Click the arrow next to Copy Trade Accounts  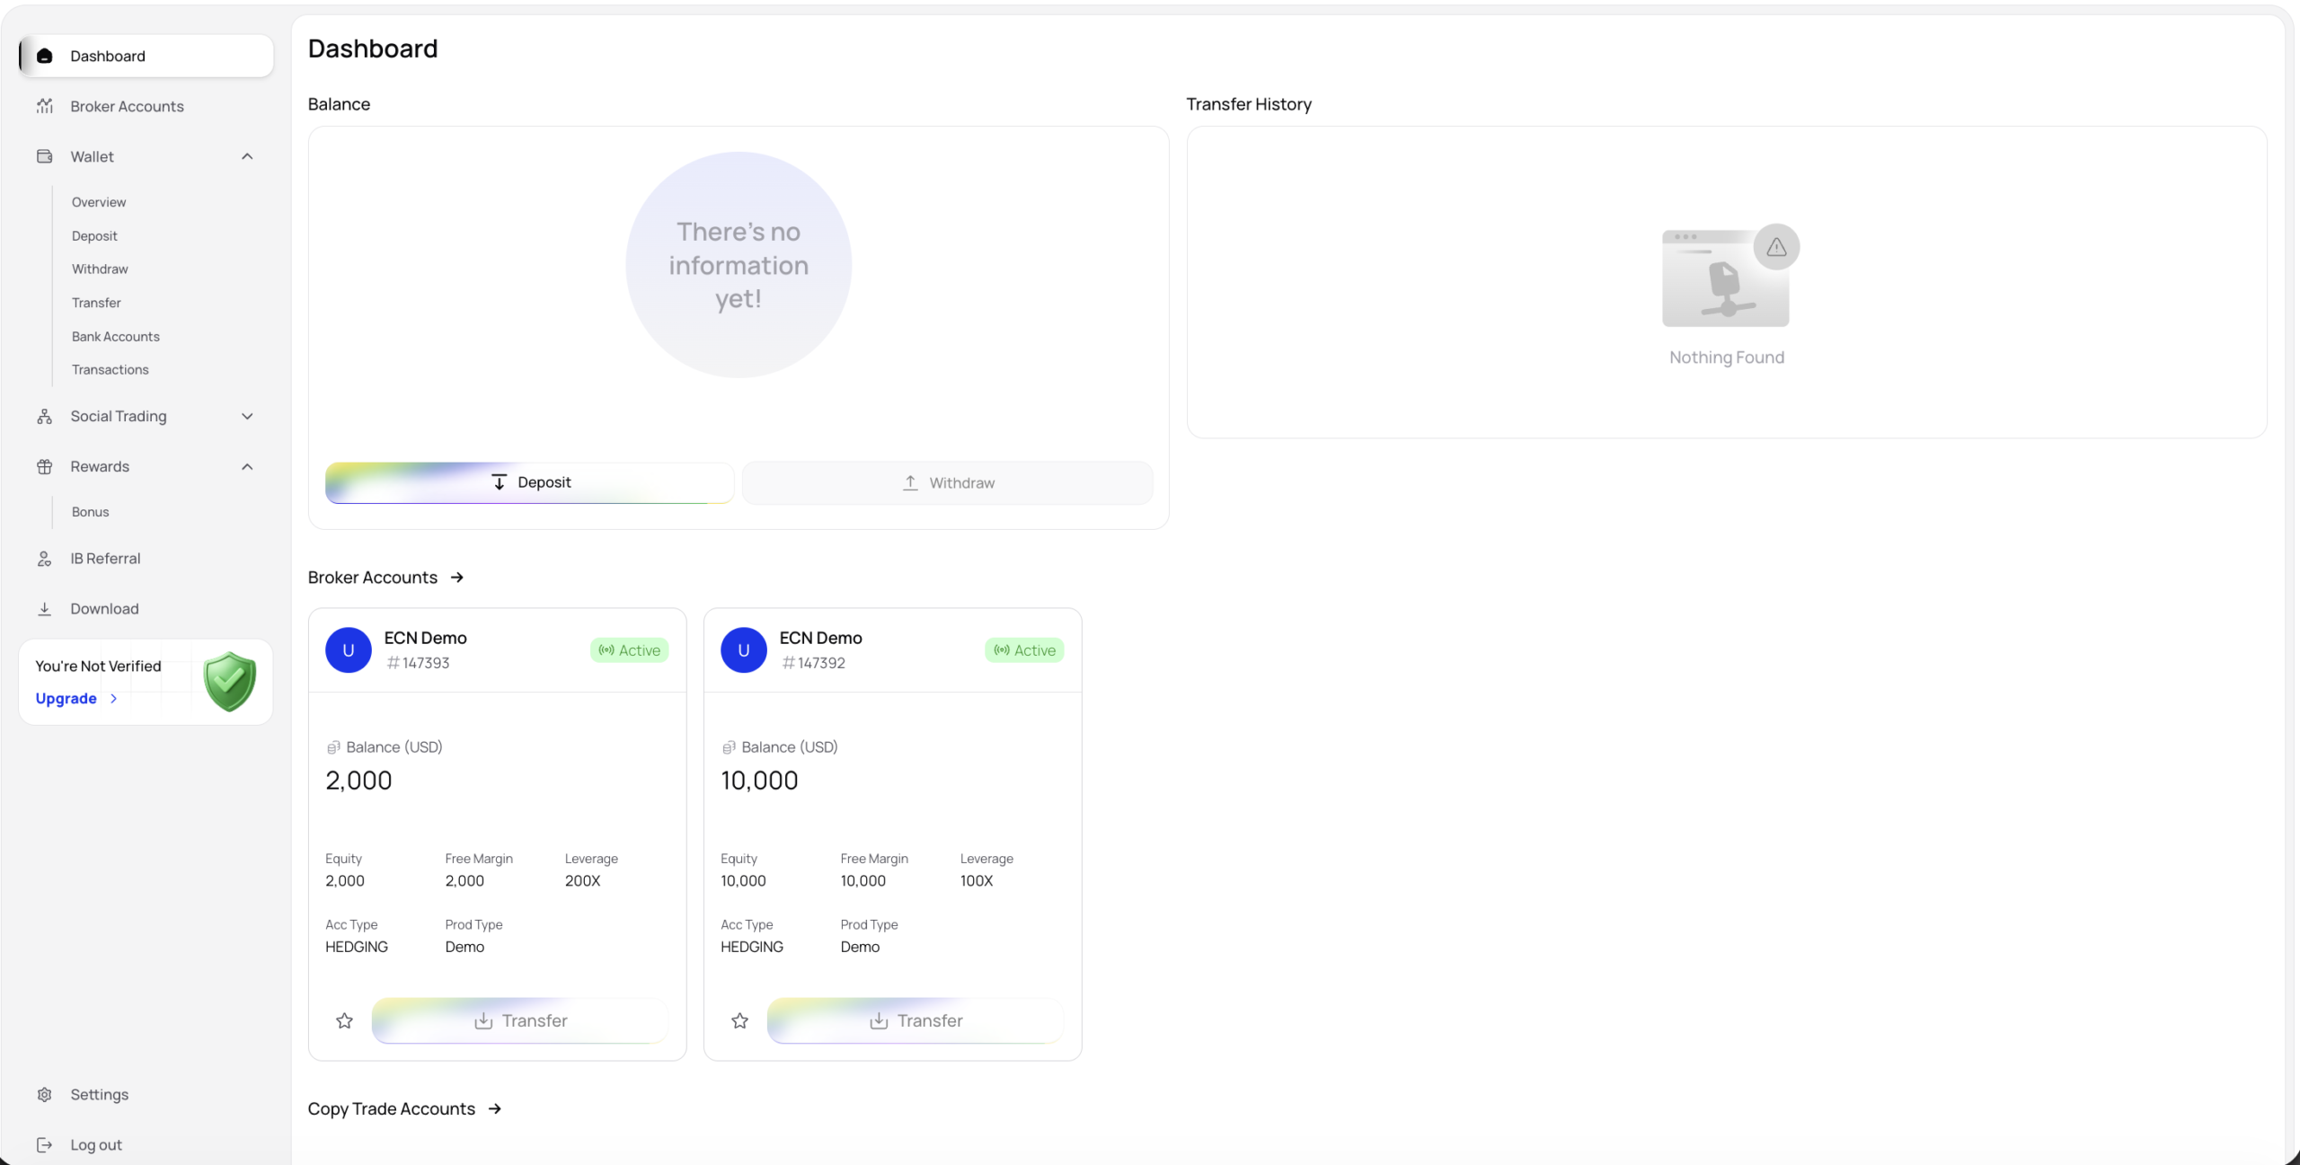494,1109
